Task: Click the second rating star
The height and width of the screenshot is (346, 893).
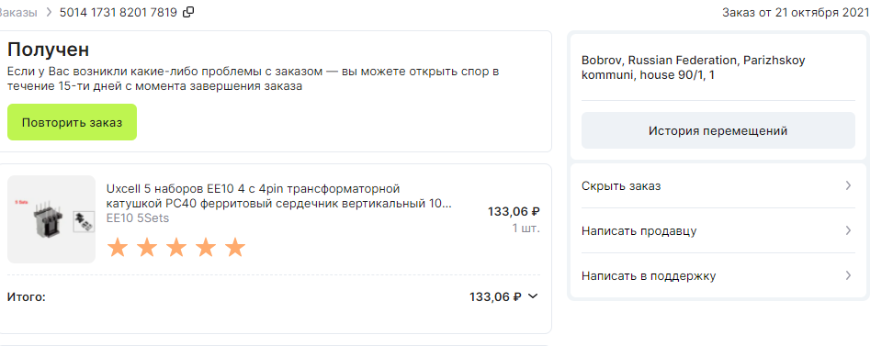Action: tap(147, 248)
